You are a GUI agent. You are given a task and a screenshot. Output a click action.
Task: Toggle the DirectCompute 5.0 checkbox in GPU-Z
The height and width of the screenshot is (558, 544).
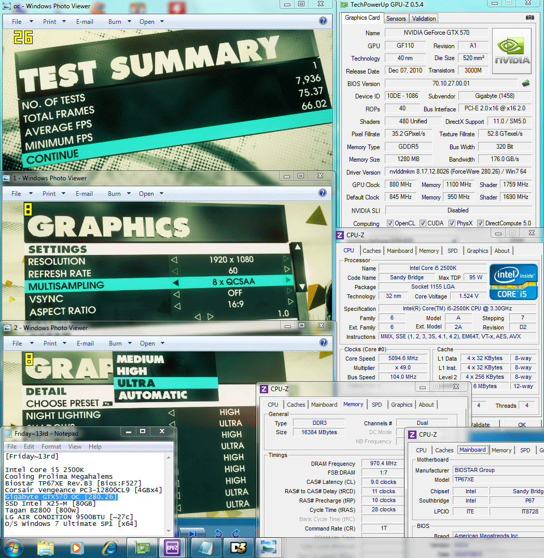(x=480, y=223)
